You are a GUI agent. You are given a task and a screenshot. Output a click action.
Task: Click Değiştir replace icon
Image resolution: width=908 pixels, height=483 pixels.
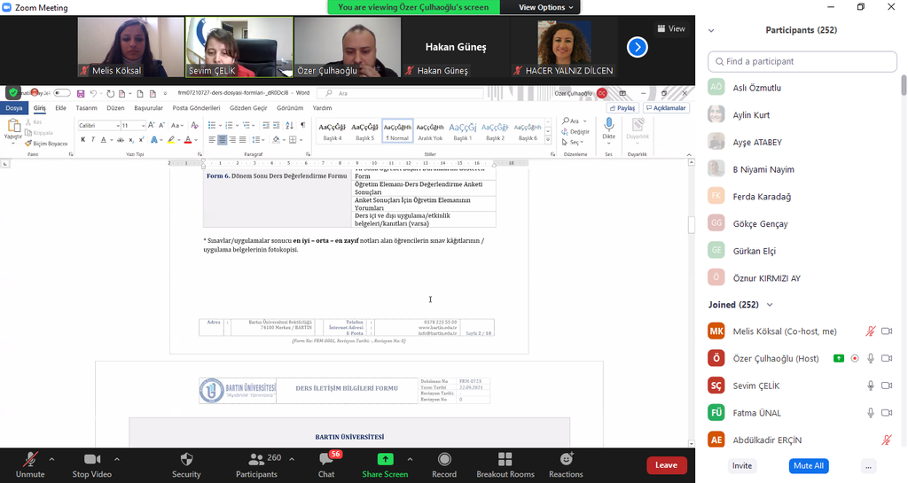(x=575, y=131)
